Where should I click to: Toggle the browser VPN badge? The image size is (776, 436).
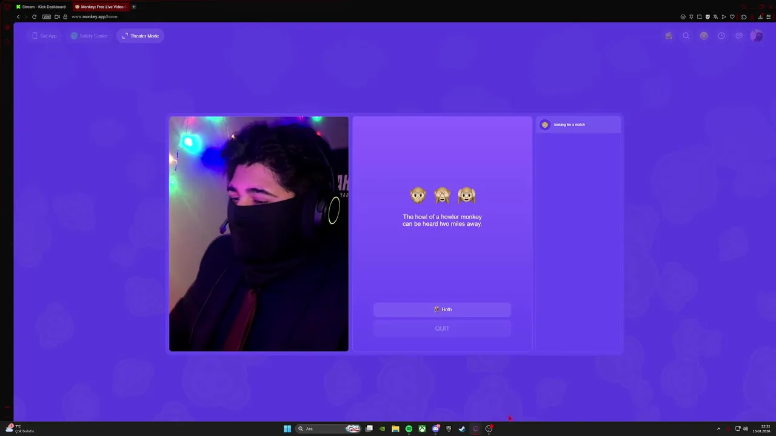(47, 16)
